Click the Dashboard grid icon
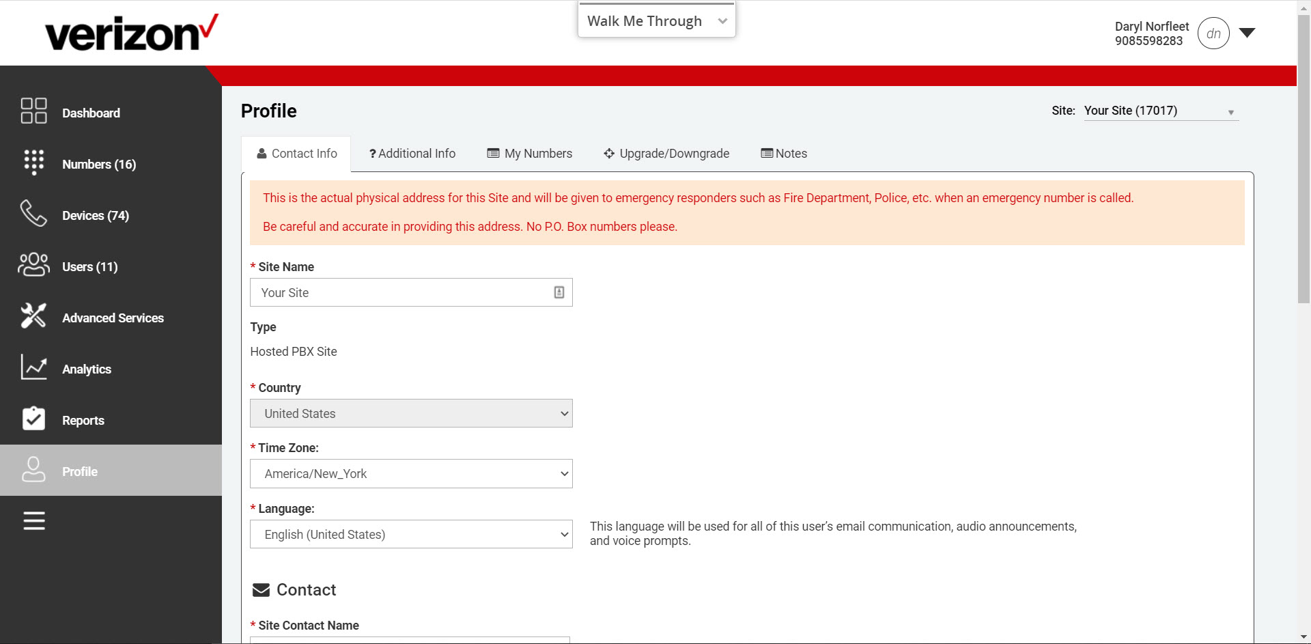This screenshot has height=644, width=1311. tap(33, 111)
